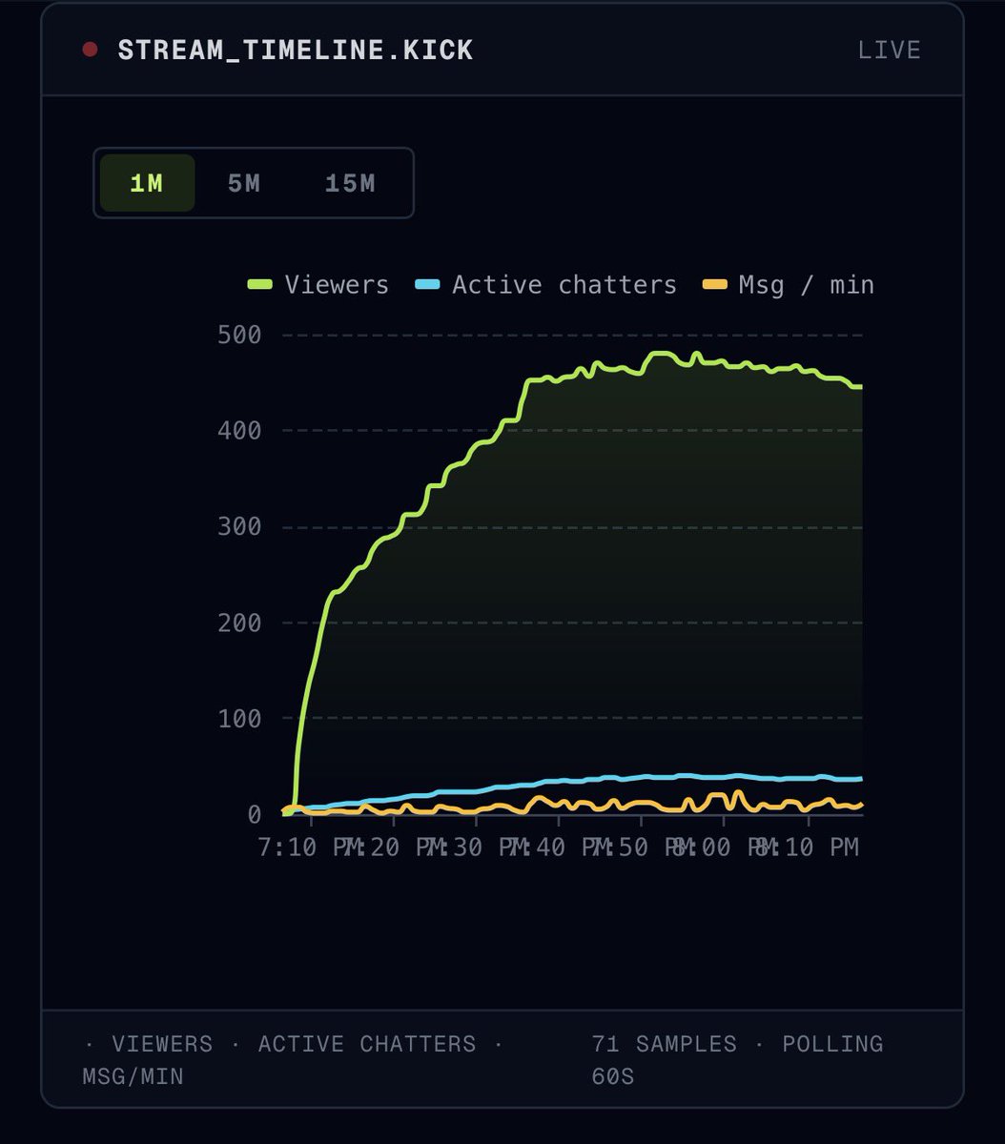
Task: Click the 400 y-axis label
Action: (x=239, y=431)
